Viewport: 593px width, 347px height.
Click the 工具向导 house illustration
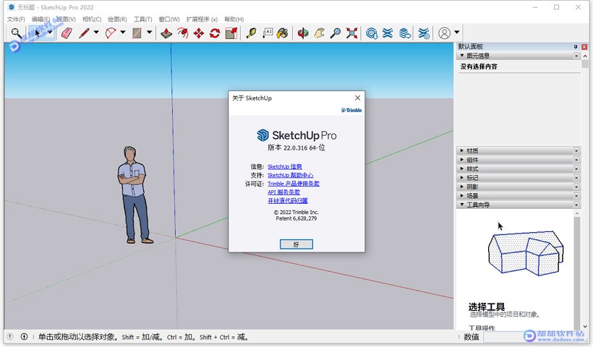pos(526,253)
